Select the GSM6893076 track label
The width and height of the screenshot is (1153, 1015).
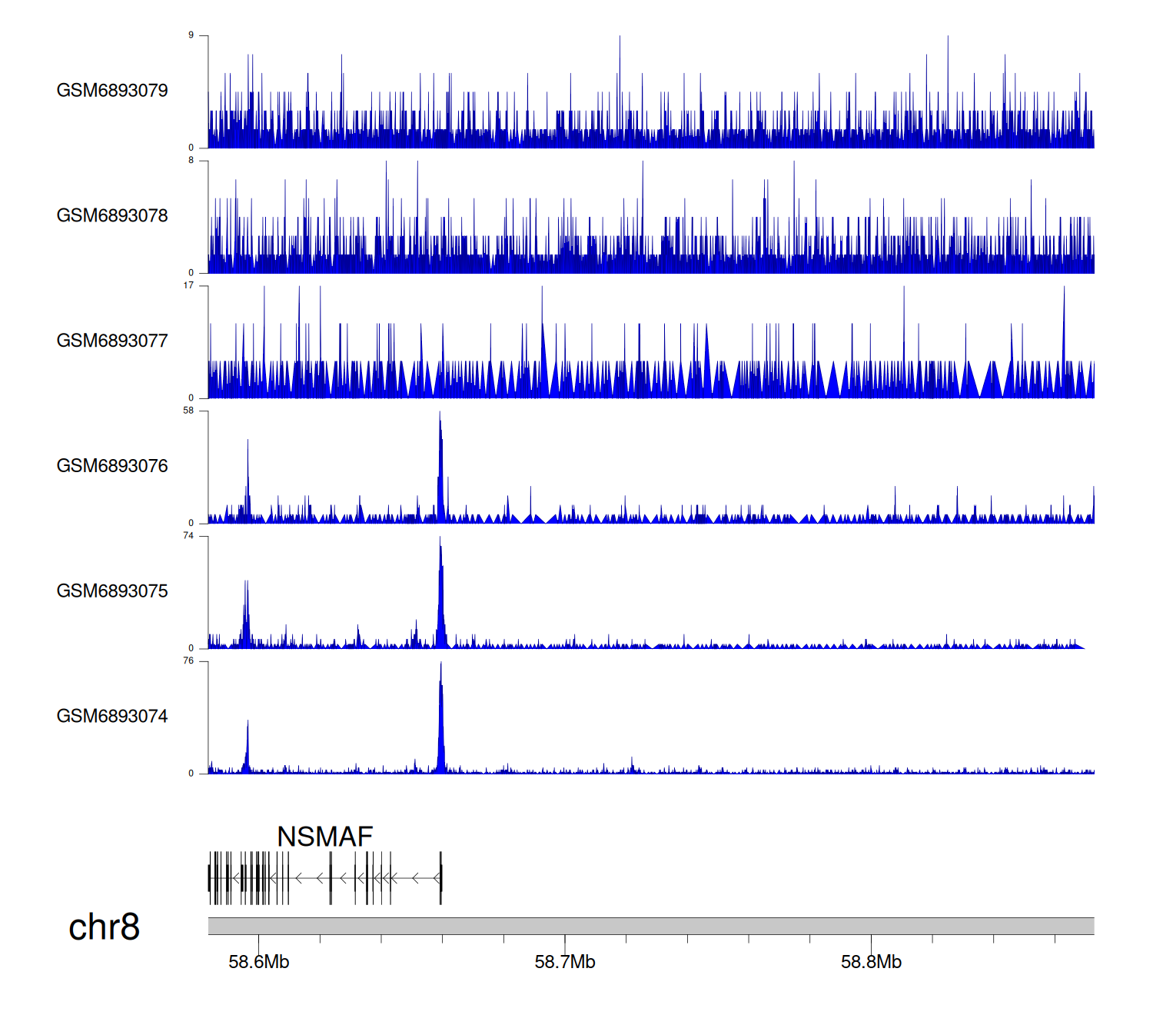point(112,466)
